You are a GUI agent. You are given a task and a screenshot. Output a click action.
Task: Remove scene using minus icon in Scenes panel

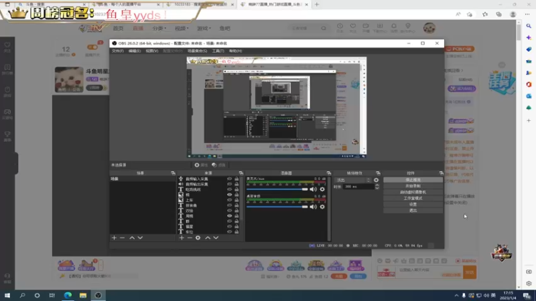click(x=123, y=237)
